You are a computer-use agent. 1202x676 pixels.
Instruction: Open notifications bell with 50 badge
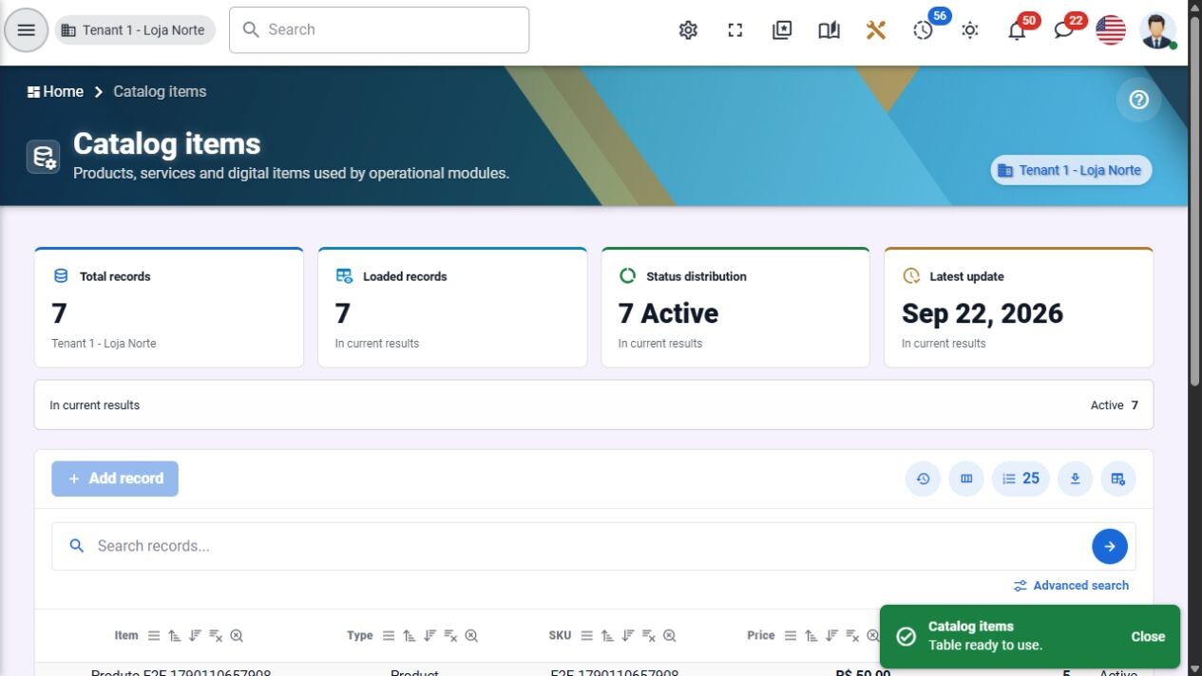coord(1017,30)
